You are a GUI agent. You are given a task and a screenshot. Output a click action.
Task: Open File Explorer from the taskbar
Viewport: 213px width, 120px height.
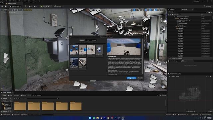point(98,118)
